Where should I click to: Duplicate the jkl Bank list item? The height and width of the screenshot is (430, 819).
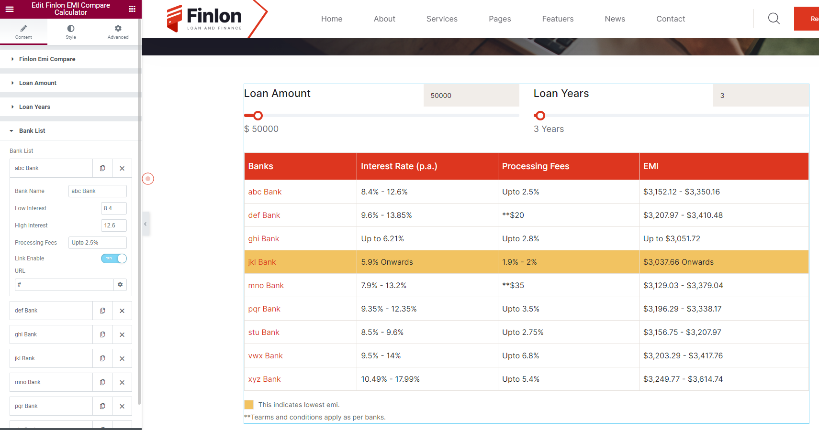pyautogui.click(x=102, y=359)
